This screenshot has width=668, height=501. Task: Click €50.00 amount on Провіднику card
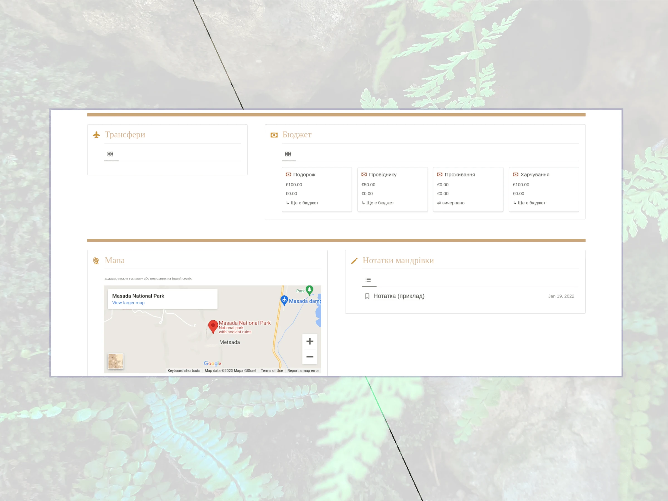[369, 185]
